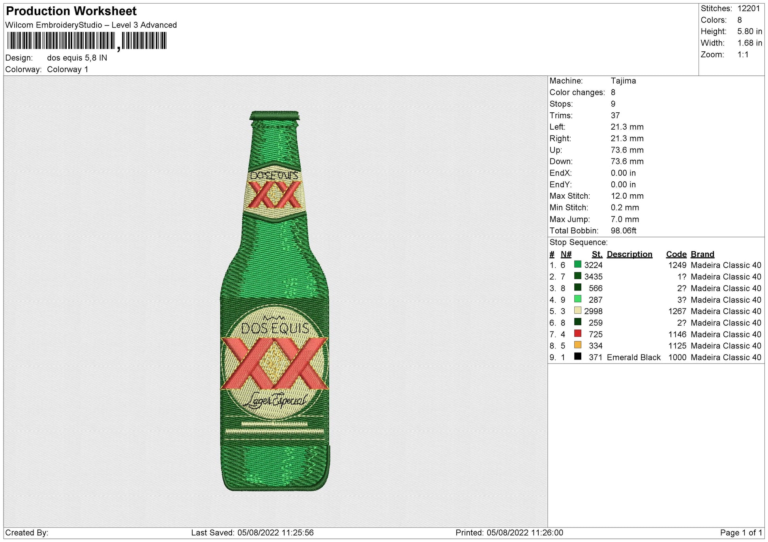Click the stitch count 3435
768x542 pixels.
(x=594, y=277)
